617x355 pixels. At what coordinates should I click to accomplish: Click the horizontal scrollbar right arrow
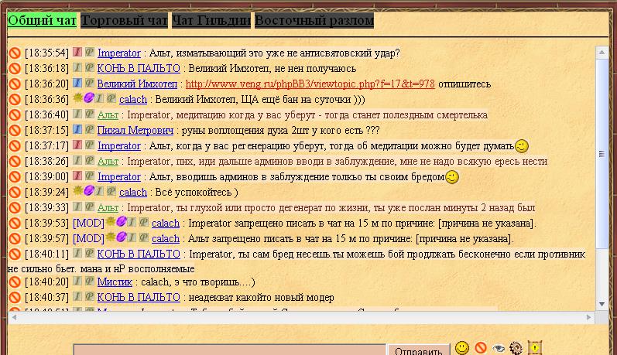589,317
